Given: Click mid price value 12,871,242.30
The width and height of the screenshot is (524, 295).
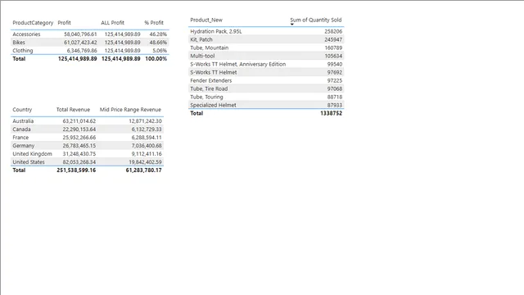Looking at the screenshot, I should click(146, 121).
